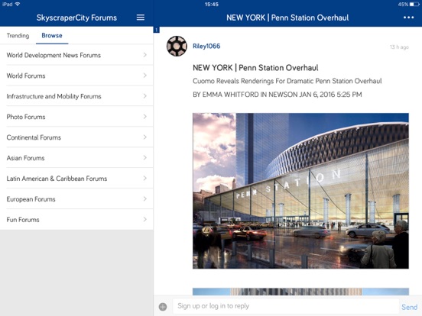Select the Browse tab
This screenshot has height=316, width=422.
coord(52,35)
